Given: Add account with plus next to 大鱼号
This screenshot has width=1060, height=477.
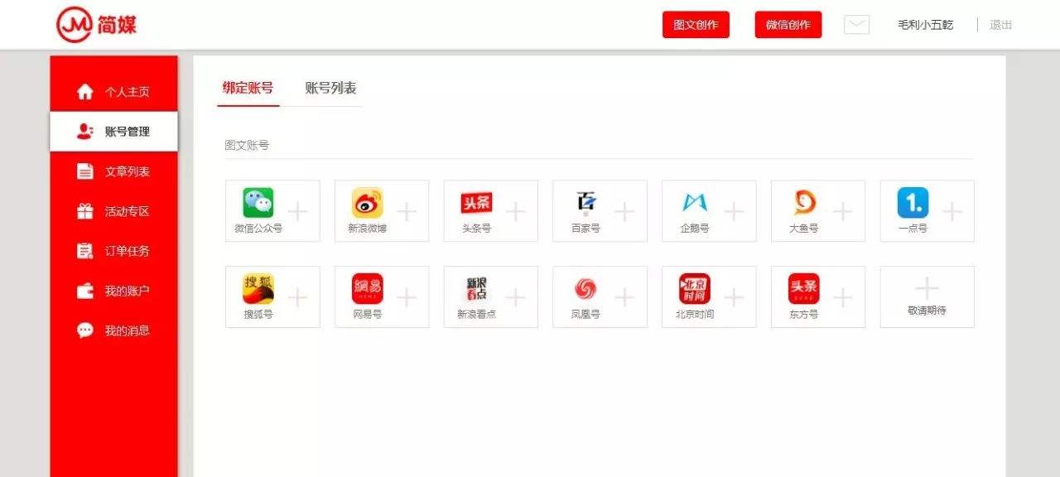Looking at the screenshot, I should pos(842,212).
